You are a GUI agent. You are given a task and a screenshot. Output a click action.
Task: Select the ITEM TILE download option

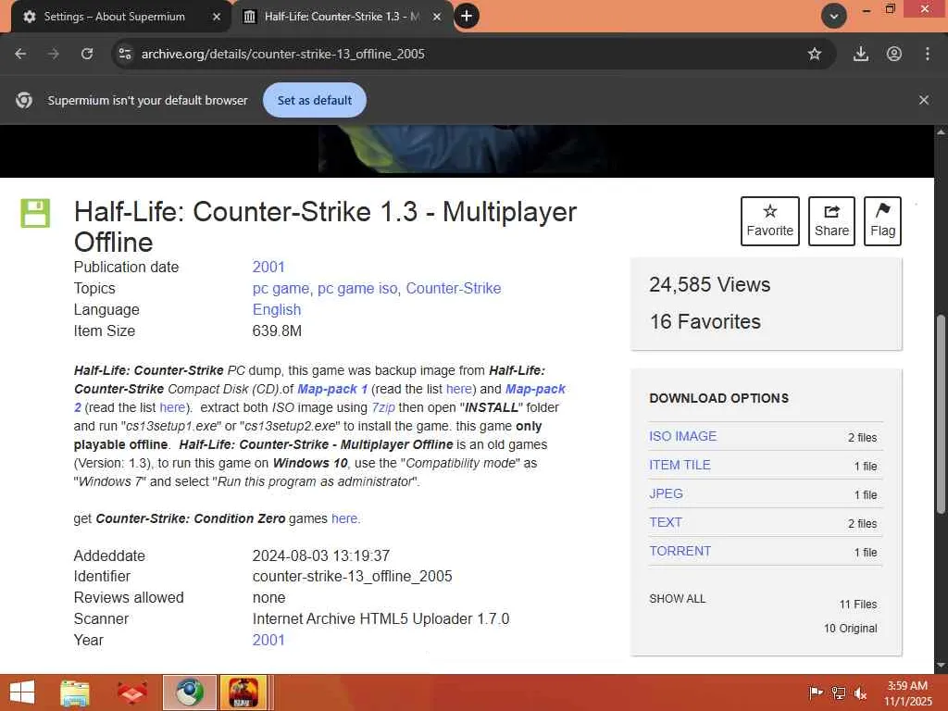pyautogui.click(x=680, y=465)
